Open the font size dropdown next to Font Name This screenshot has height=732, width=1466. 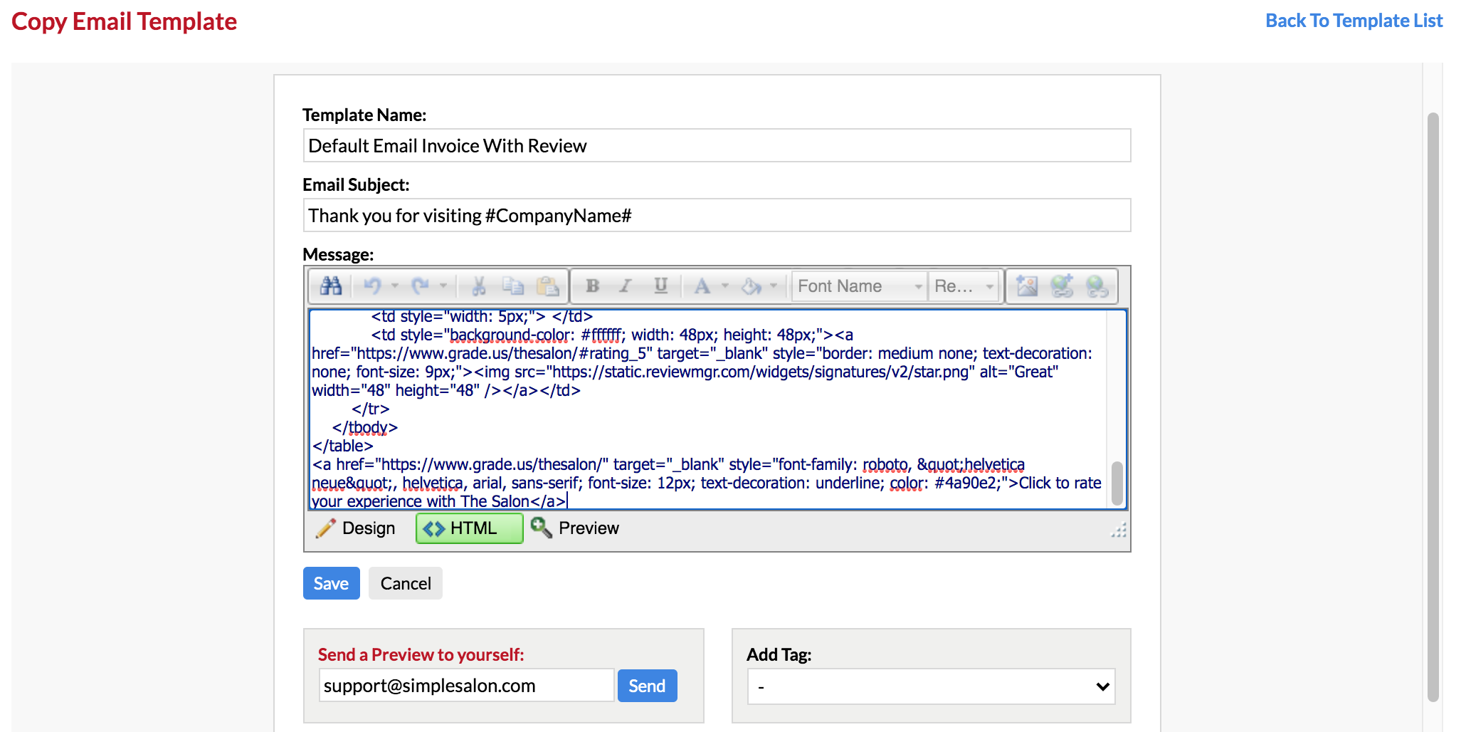tap(964, 286)
